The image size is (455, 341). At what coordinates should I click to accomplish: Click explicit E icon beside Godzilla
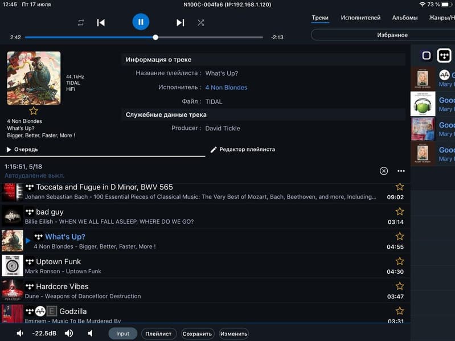click(x=52, y=311)
